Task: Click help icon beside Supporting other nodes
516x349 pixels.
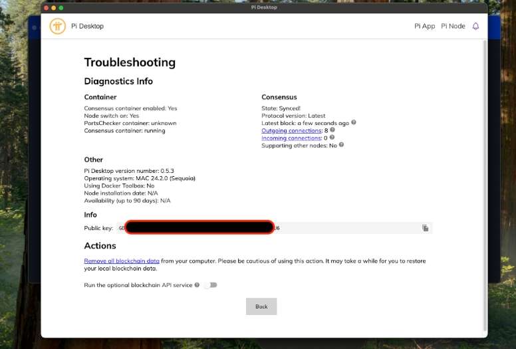Action: click(x=341, y=145)
